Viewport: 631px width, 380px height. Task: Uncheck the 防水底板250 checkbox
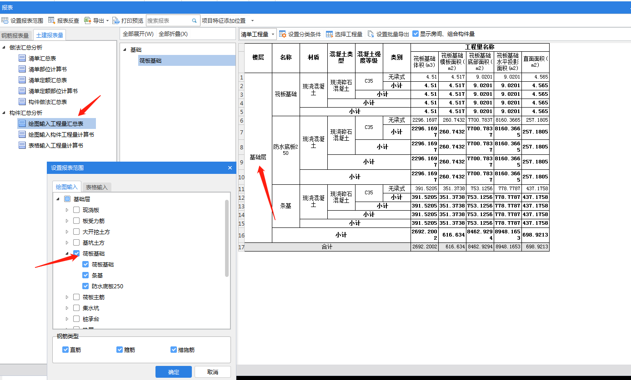(85, 286)
